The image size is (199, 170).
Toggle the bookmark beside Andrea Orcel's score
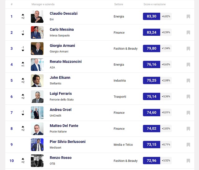tap(188, 113)
